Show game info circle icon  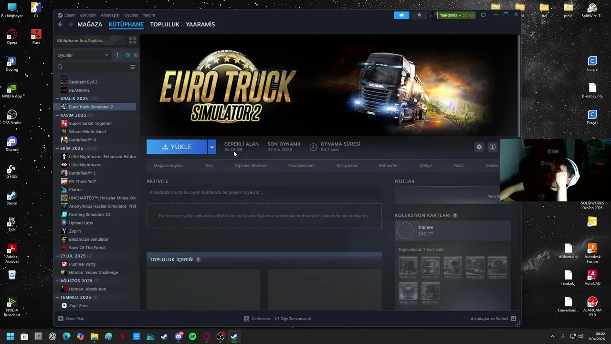tap(493, 147)
